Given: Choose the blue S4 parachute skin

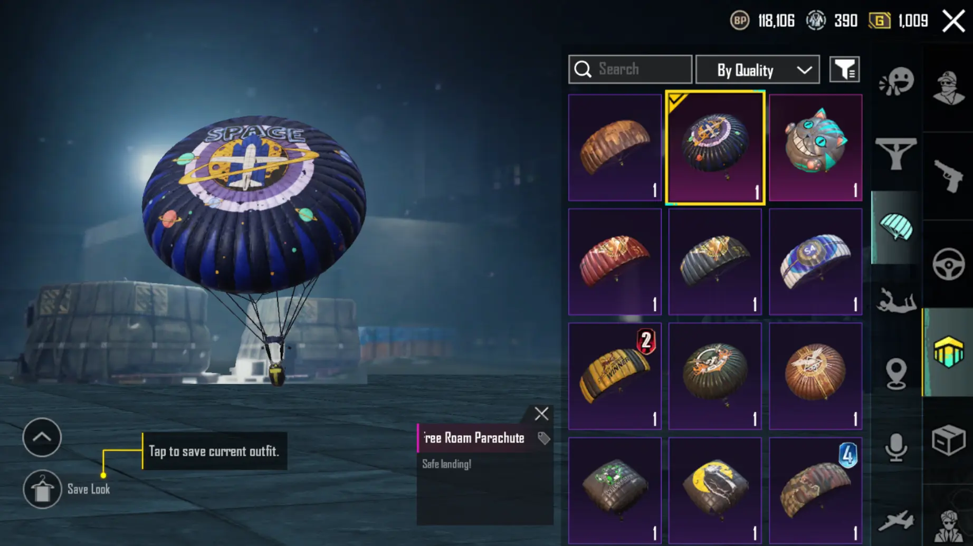Looking at the screenshot, I should [815, 262].
